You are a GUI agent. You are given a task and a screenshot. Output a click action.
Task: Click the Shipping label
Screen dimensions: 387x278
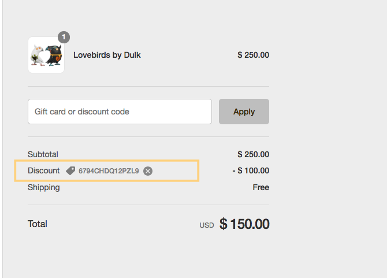tap(43, 187)
